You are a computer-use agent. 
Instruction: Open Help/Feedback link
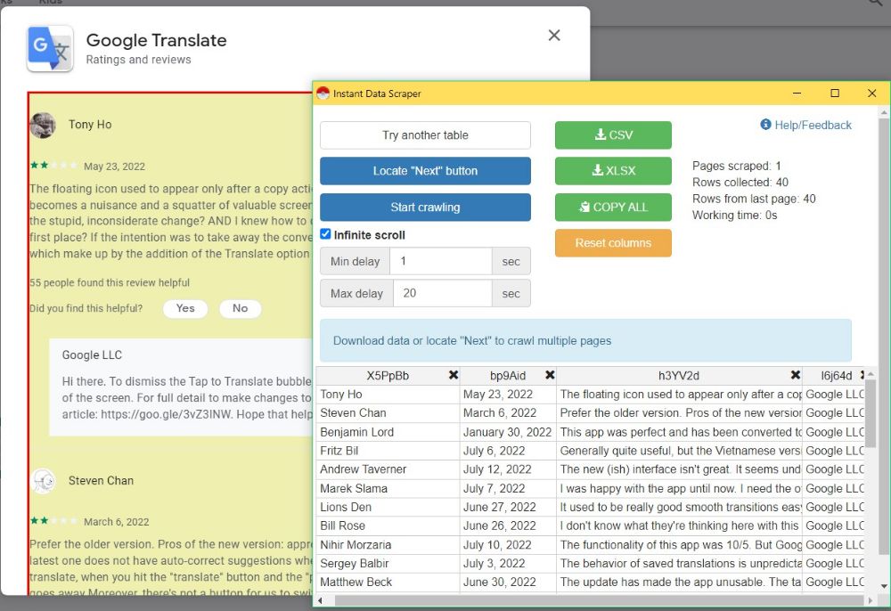805,125
